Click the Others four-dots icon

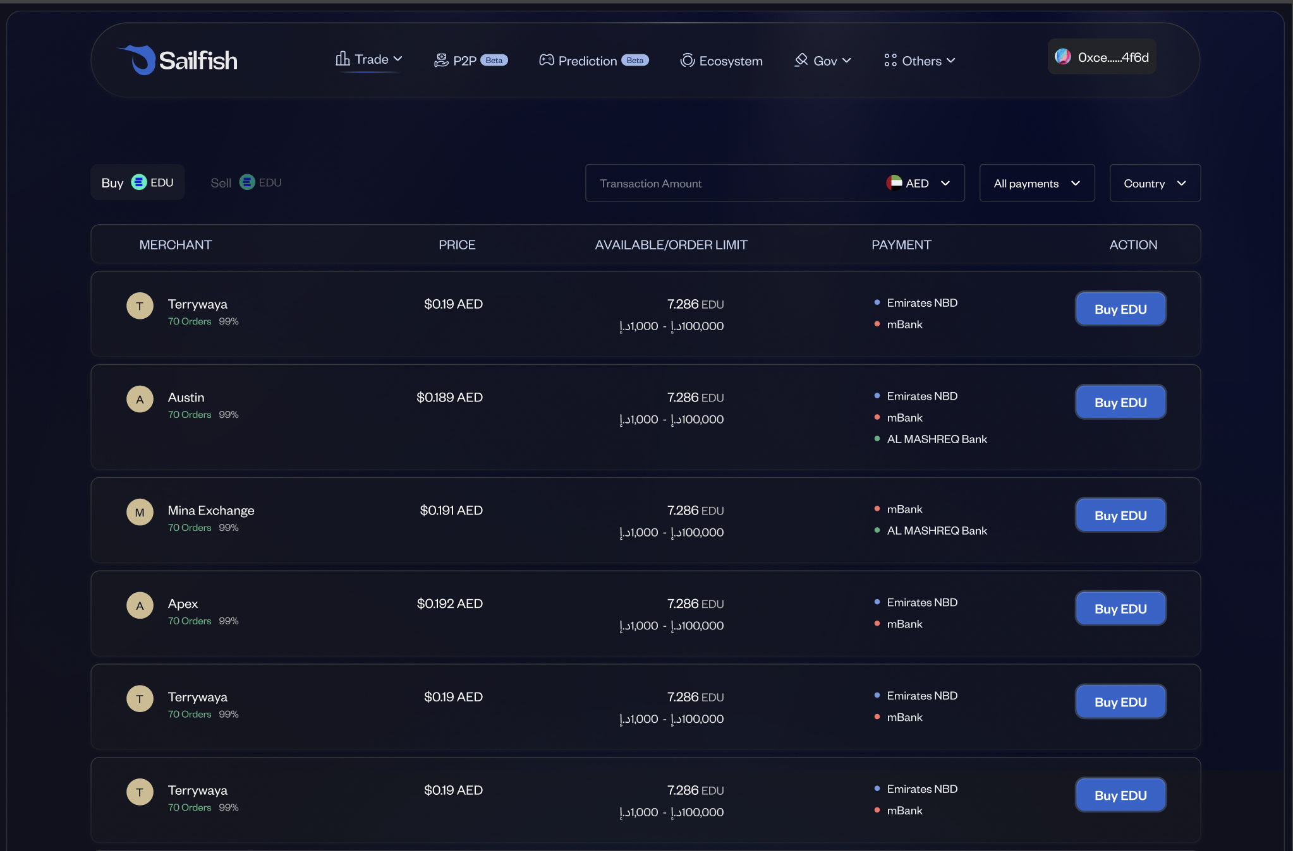click(890, 61)
